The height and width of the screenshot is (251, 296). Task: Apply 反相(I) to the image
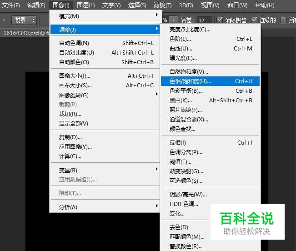click(x=211, y=143)
